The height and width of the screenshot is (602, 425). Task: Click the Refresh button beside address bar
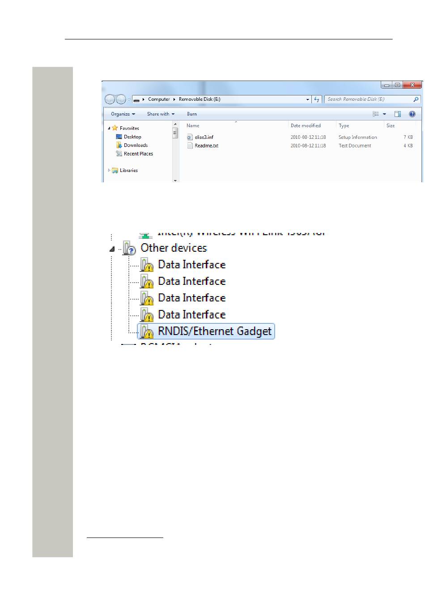[317, 99]
